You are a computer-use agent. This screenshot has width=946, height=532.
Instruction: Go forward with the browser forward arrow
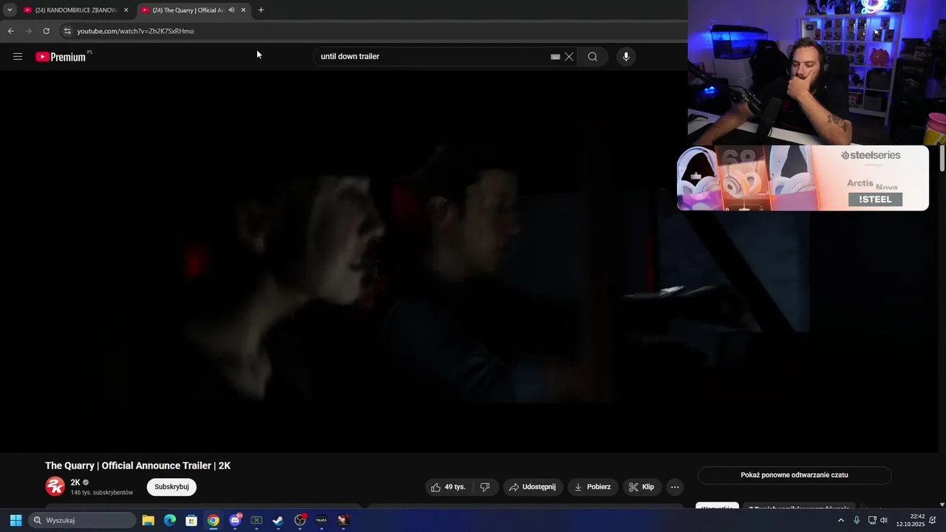tap(29, 31)
